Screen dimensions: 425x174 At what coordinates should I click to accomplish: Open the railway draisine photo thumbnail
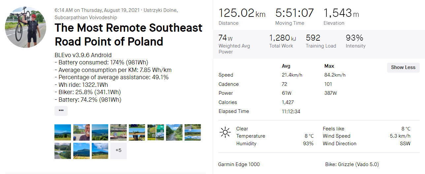click(118, 132)
